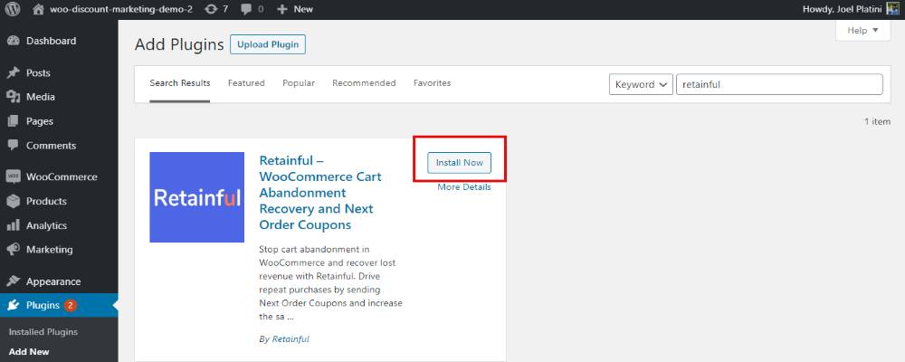
Task: Click the home site icon
Action: pyautogui.click(x=38, y=9)
